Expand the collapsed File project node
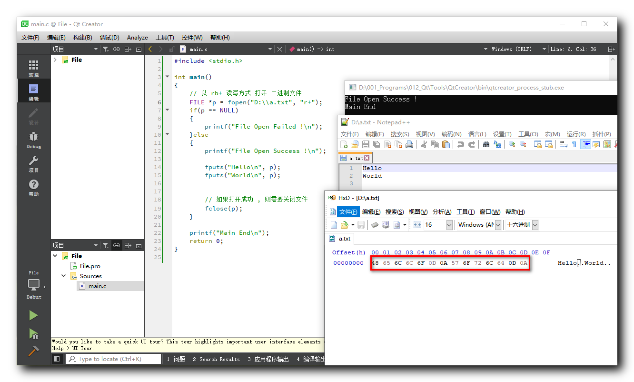 (x=55, y=60)
